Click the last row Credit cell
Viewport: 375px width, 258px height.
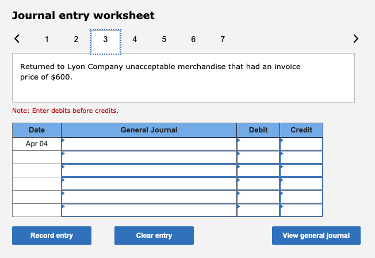pyautogui.click(x=301, y=210)
